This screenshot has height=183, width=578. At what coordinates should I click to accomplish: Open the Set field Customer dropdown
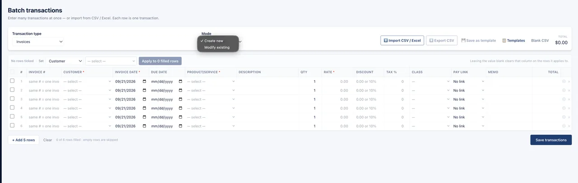(65, 61)
